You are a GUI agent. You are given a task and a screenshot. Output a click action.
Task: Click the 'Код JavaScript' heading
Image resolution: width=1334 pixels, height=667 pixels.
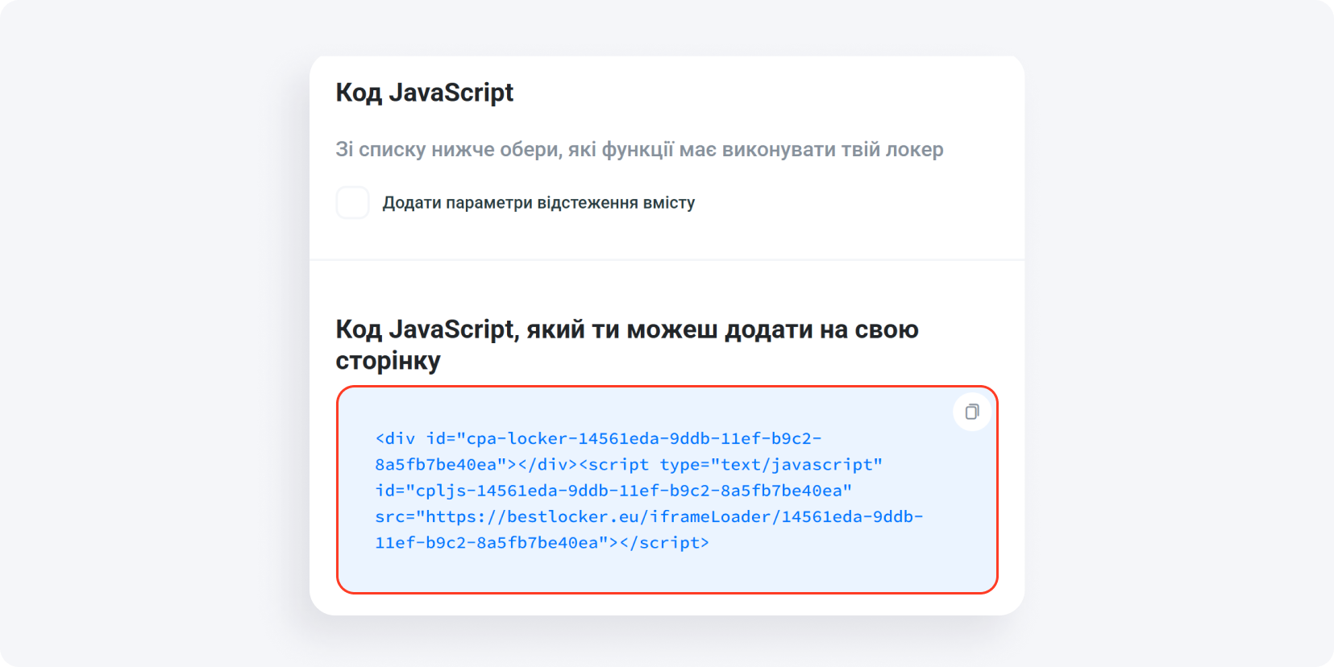click(424, 92)
